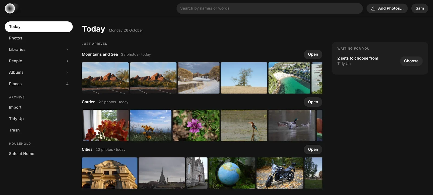The height and width of the screenshot is (195, 433).
Task: Open the turquoise beach cove photo
Action: (289, 78)
